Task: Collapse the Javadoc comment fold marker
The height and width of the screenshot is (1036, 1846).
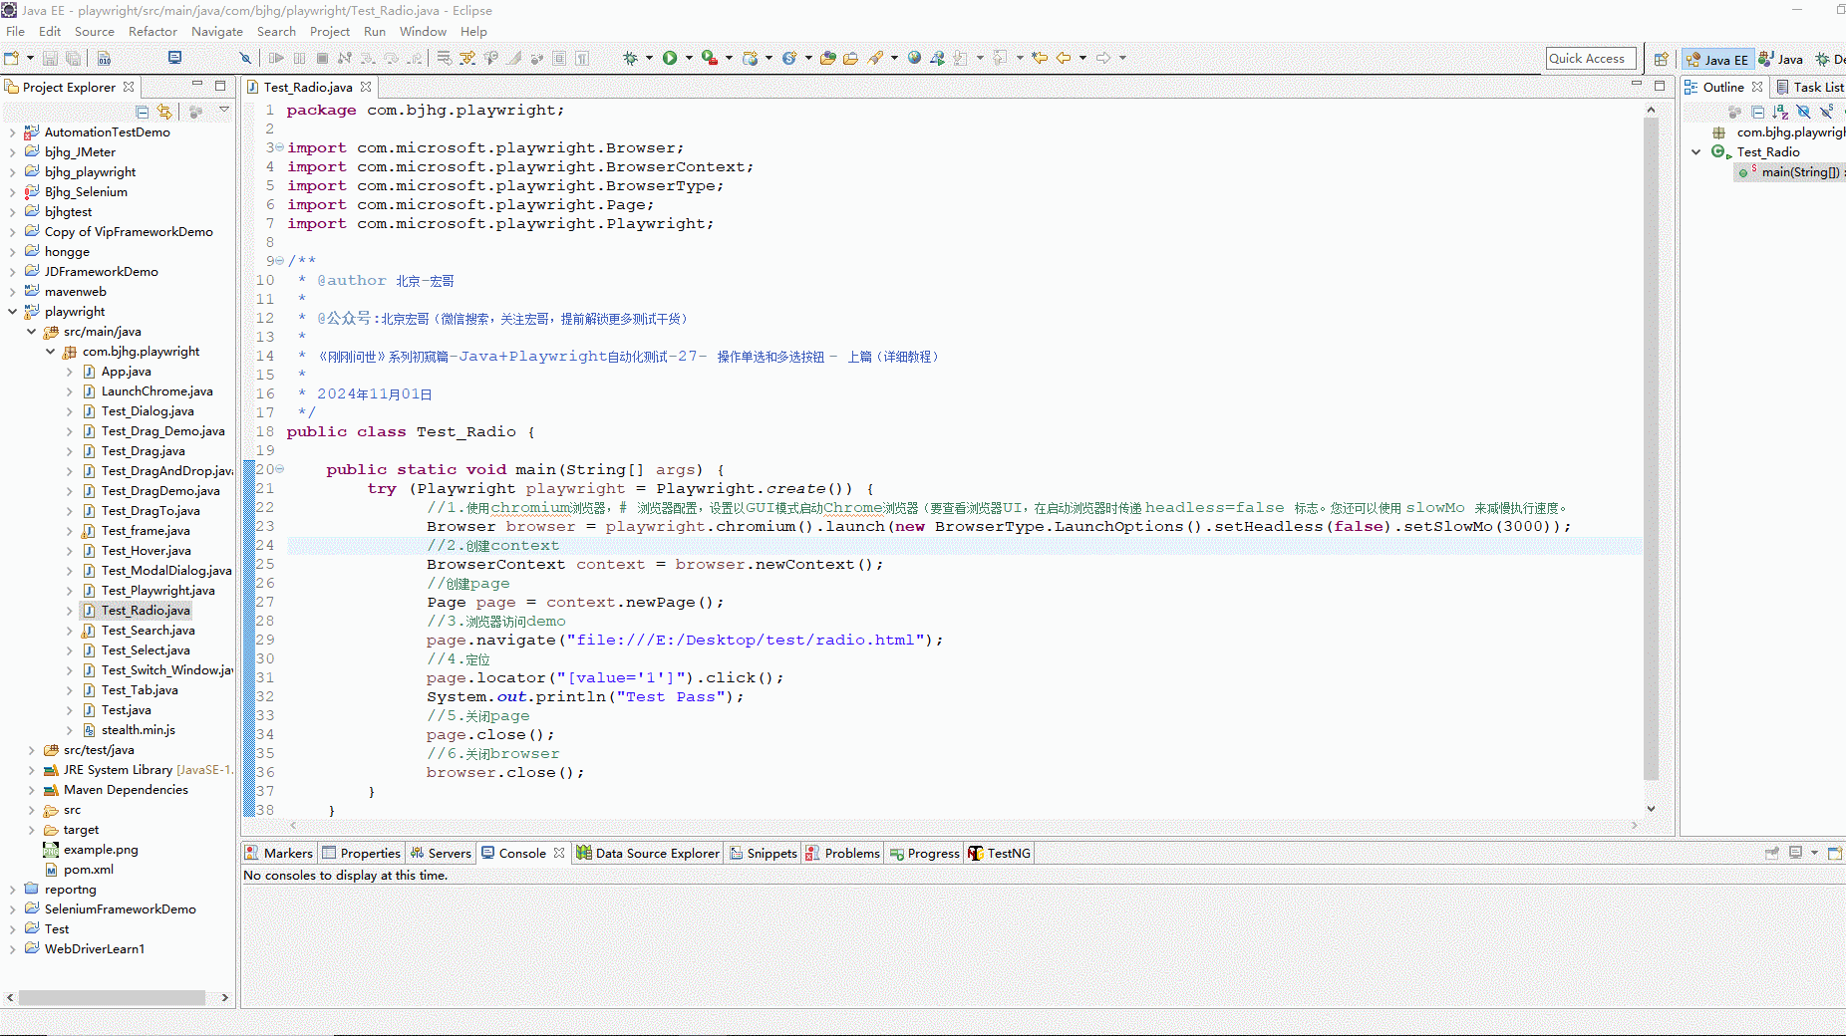Action: click(280, 262)
